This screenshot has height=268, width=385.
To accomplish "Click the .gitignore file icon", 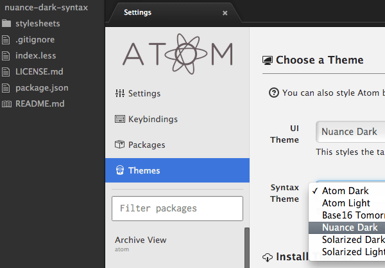I will pos(6,40).
